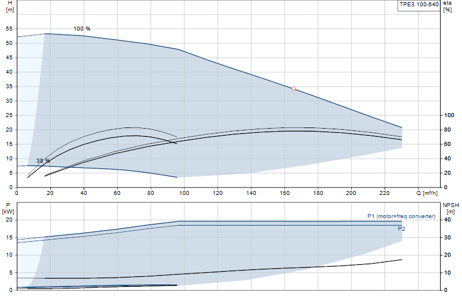Screen dimensions: 462x300
Task: Click the H [m] axis label
Action: tap(10, 6)
